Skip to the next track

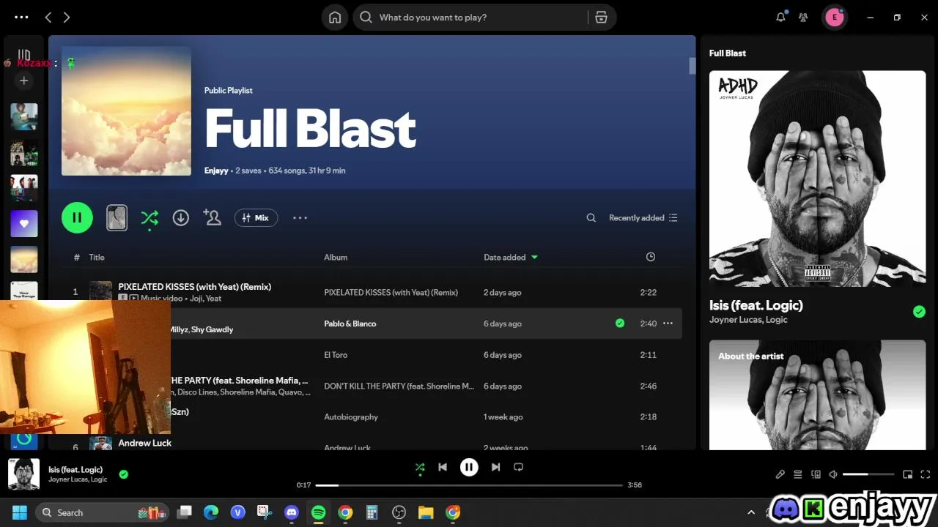click(495, 467)
